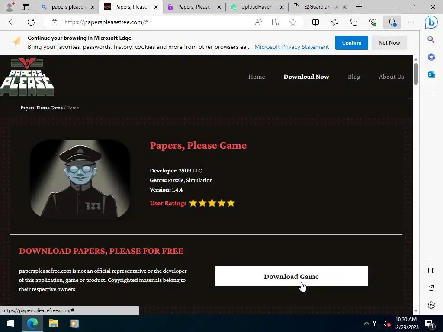This screenshot has height=332, width=443.
Task: Close the papers please search tab
Action: click(93, 7)
